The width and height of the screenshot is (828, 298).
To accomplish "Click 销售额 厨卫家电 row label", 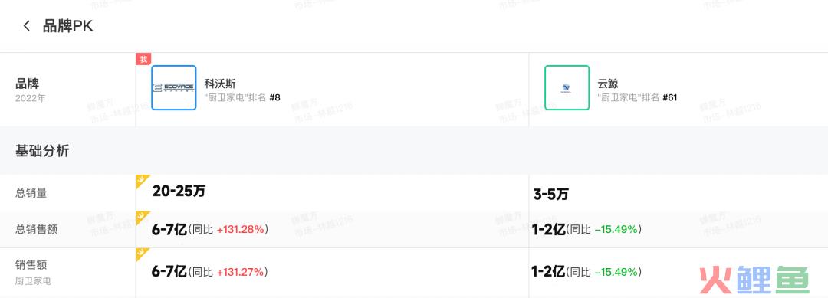I will (x=33, y=272).
